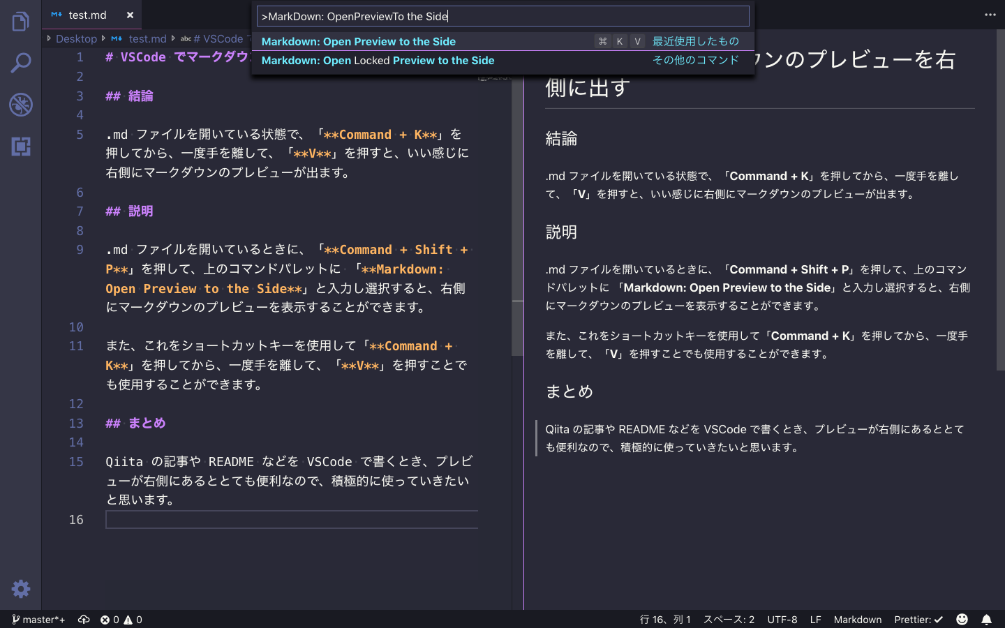The image size is (1005, 628).
Task: Open the Markdown language mode selector
Action: 858,619
